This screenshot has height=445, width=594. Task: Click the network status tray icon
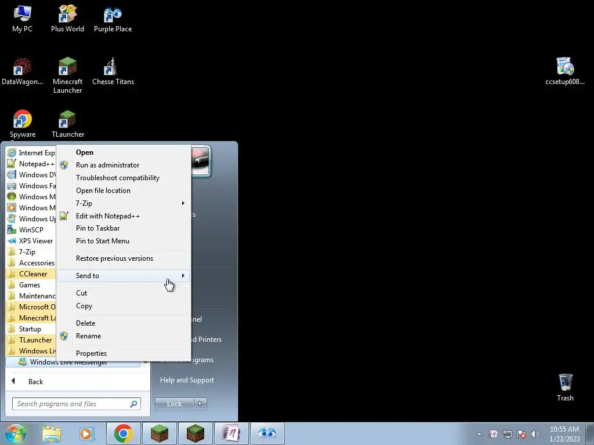pos(507,433)
